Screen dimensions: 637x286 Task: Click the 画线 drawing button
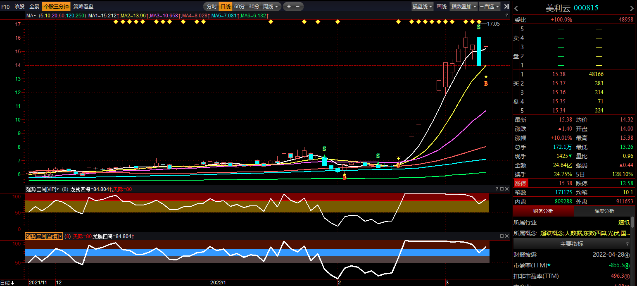[x=442, y=7]
